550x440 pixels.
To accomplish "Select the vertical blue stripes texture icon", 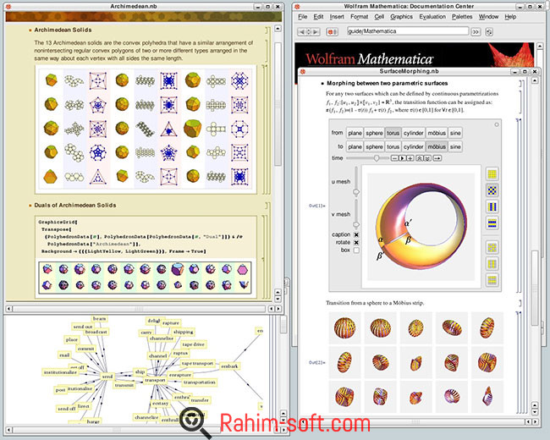I will pos(492,206).
